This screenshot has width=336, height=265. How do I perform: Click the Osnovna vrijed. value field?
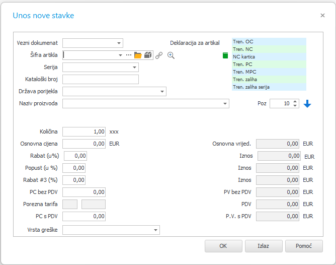pos(278,144)
